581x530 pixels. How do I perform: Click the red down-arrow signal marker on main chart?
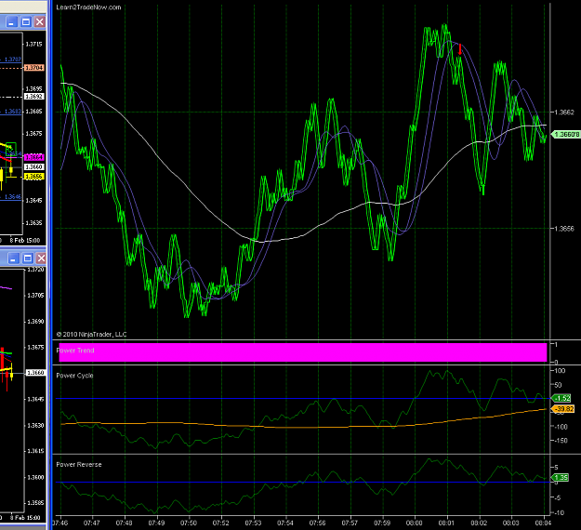click(460, 49)
